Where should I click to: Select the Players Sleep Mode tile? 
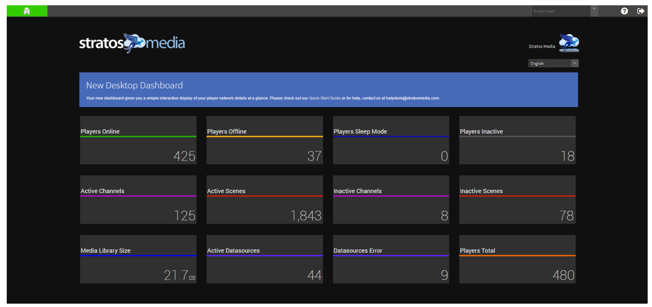coord(391,140)
